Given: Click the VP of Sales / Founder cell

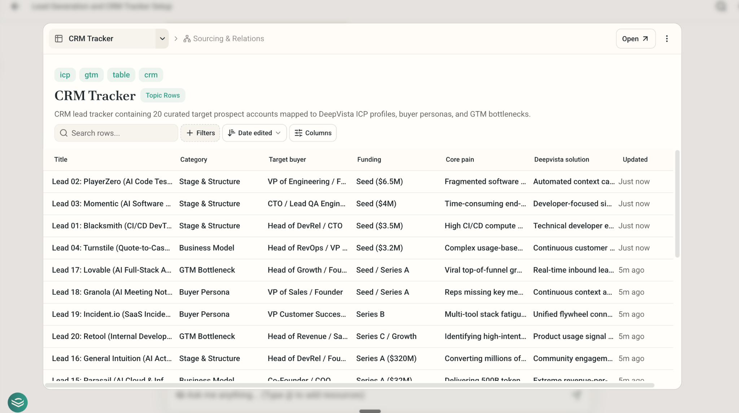Looking at the screenshot, I should (x=305, y=292).
